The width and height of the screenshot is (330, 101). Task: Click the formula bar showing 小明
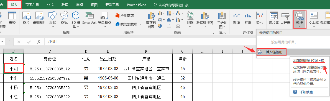pos(150,42)
